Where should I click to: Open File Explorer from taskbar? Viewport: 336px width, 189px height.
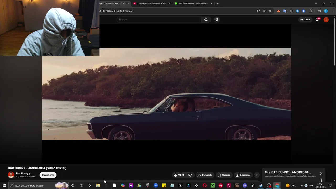tap(98, 186)
